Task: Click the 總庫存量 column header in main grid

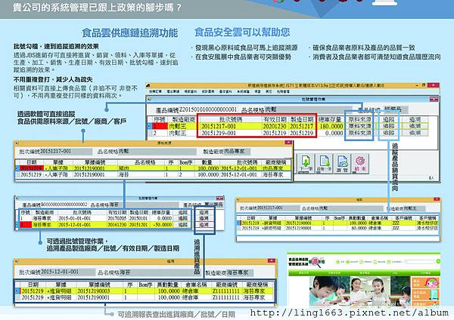Action: tap(330, 119)
